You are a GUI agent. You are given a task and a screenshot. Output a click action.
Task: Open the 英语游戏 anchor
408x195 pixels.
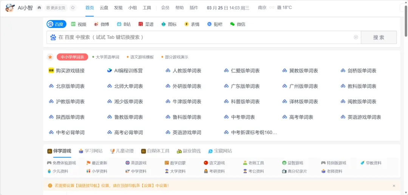click(x=136, y=163)
